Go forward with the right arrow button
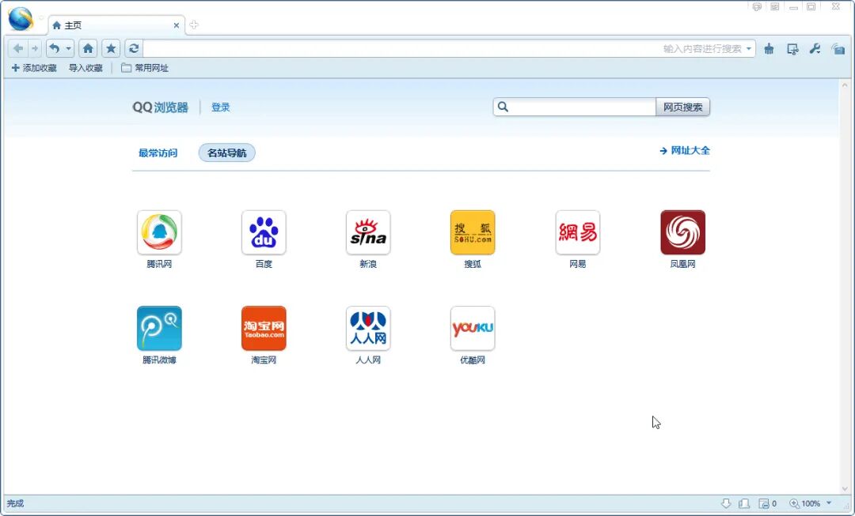This screenshot has height=516, width=855. pyautogui.click(x=34, y=48)
